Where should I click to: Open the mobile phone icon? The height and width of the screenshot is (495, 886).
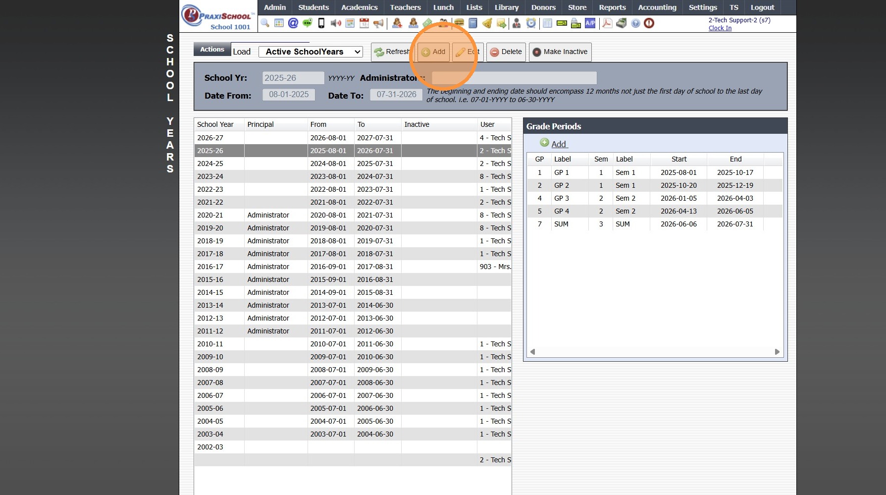(321, 23)
